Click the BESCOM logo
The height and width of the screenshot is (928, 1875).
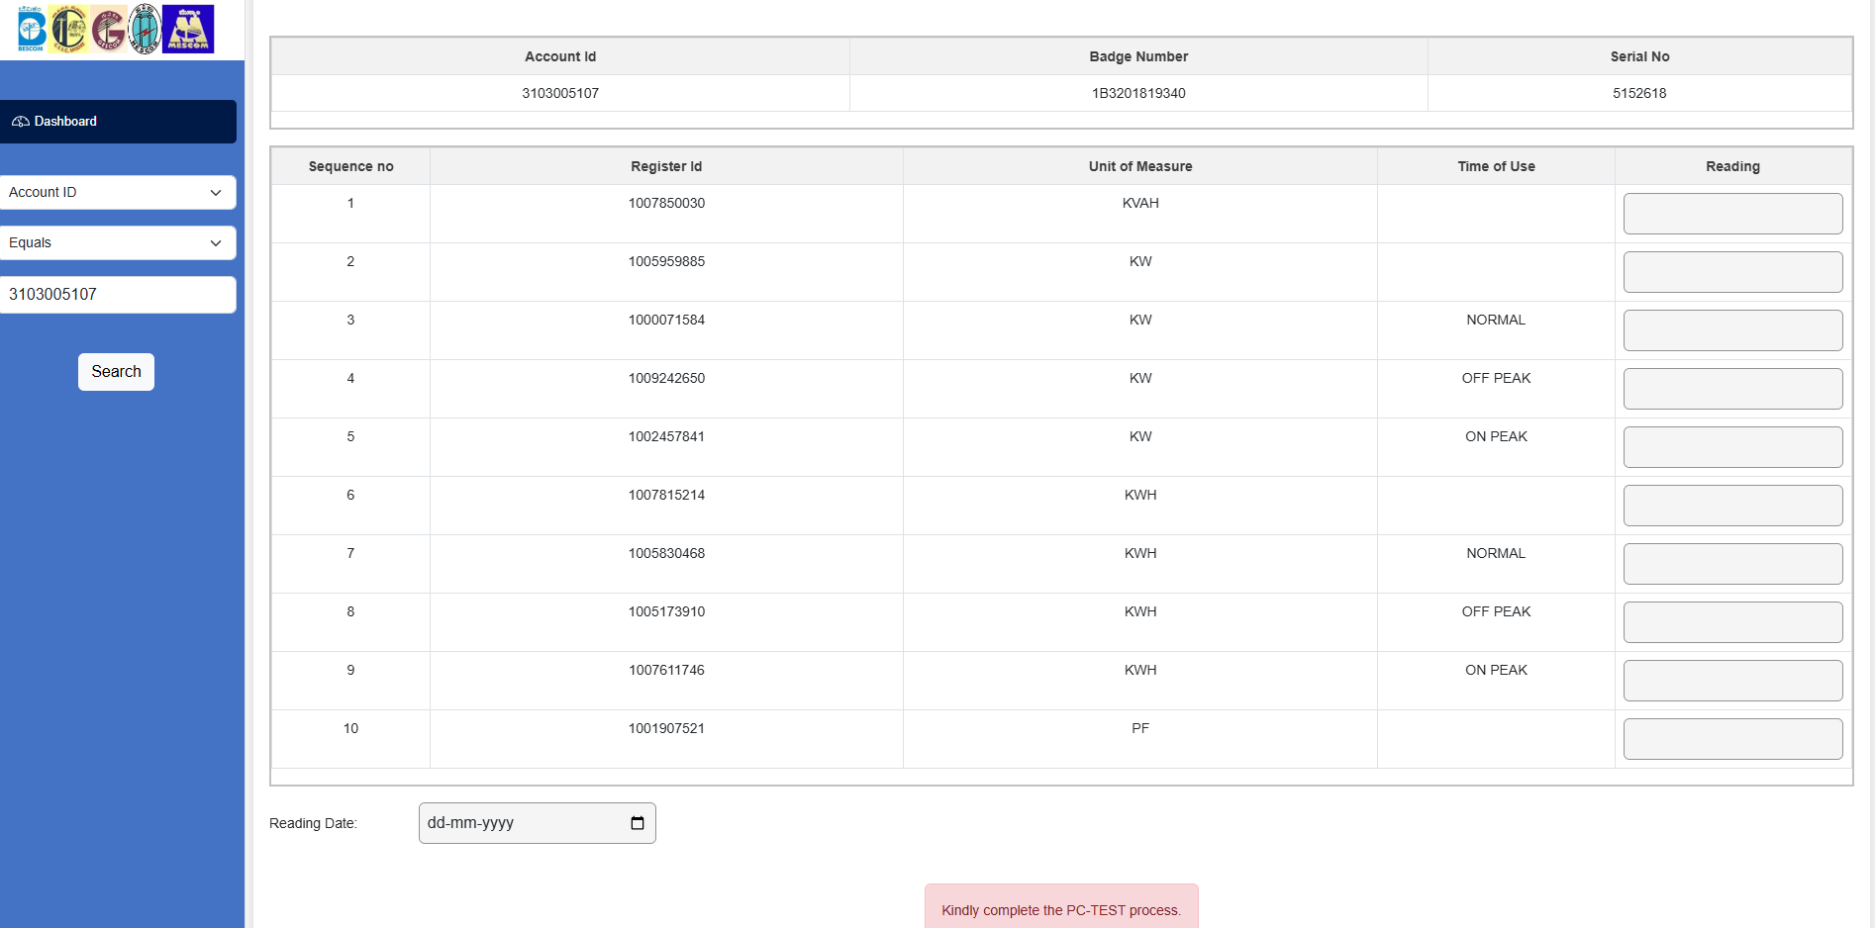[32, 30]
